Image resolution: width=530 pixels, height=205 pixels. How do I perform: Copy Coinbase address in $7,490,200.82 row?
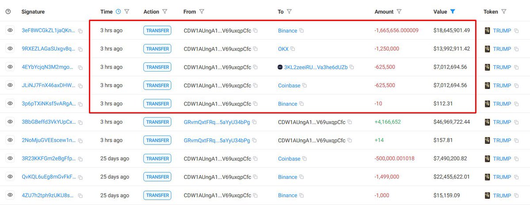305,159
